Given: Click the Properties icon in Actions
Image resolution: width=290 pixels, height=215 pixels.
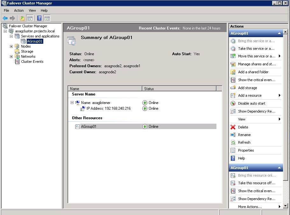Looking at the screenshot, I should pyautogui.click(x=233, y=150).
